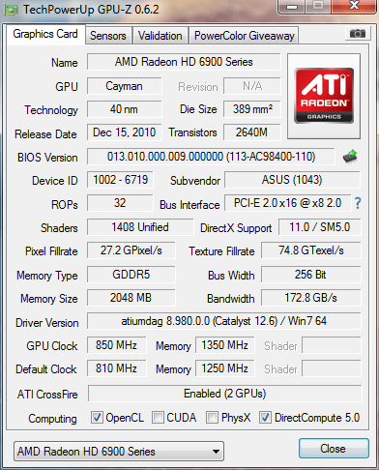The image size is (379, 470).
Task: Switch to the Sensors tab
Action: tap(108, 36)
